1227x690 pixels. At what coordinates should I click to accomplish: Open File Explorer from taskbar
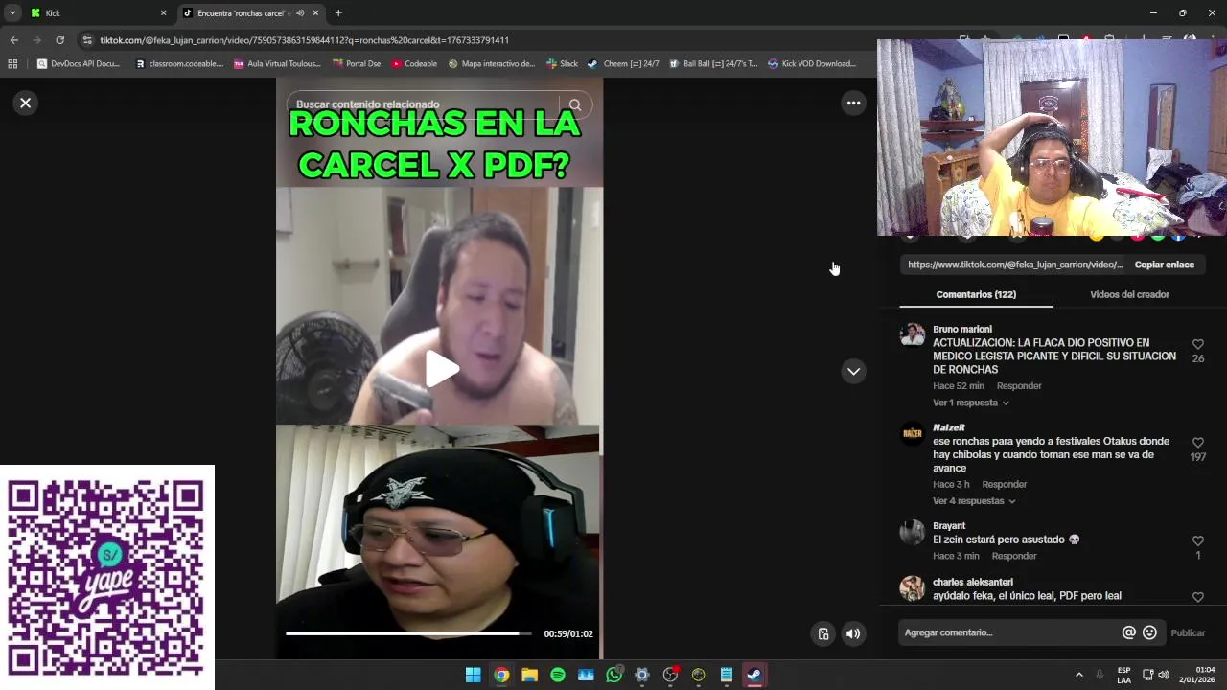529,675
